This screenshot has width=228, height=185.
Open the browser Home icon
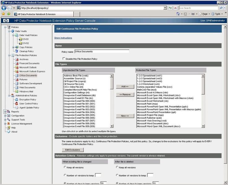pyautogui.click(x=178, y=14)
